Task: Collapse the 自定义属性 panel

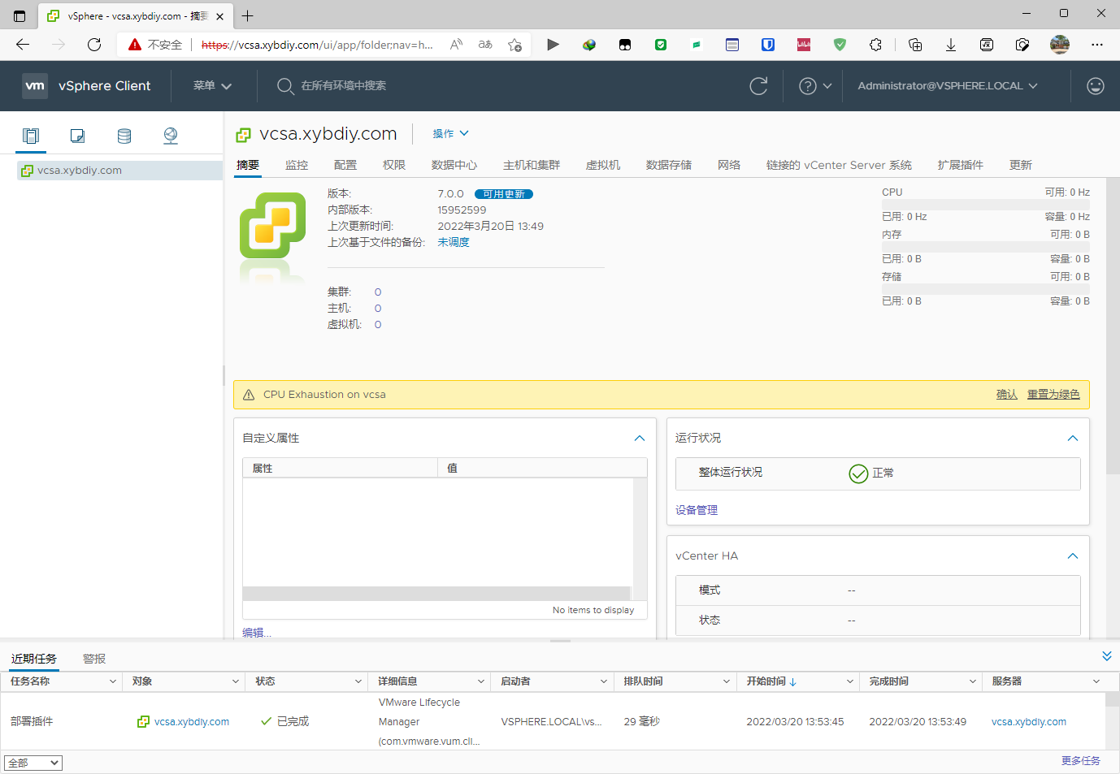Action: pos(640,438)
